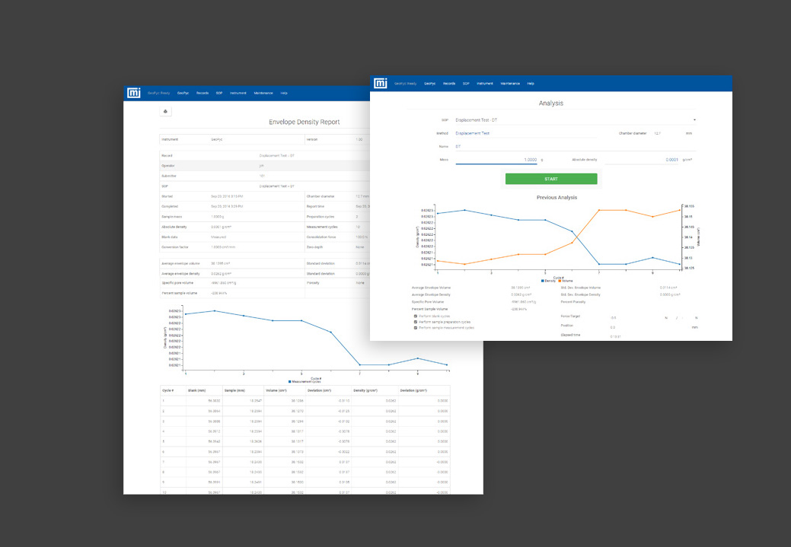Screen dimensions: 791x547
Task: Open SOP menu in report window
Action: [x=219, y=93]
